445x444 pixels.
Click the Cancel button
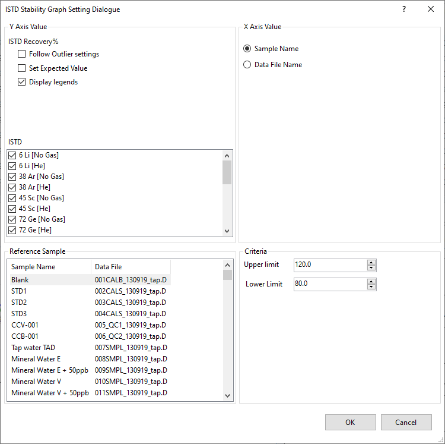coord(406,422)
